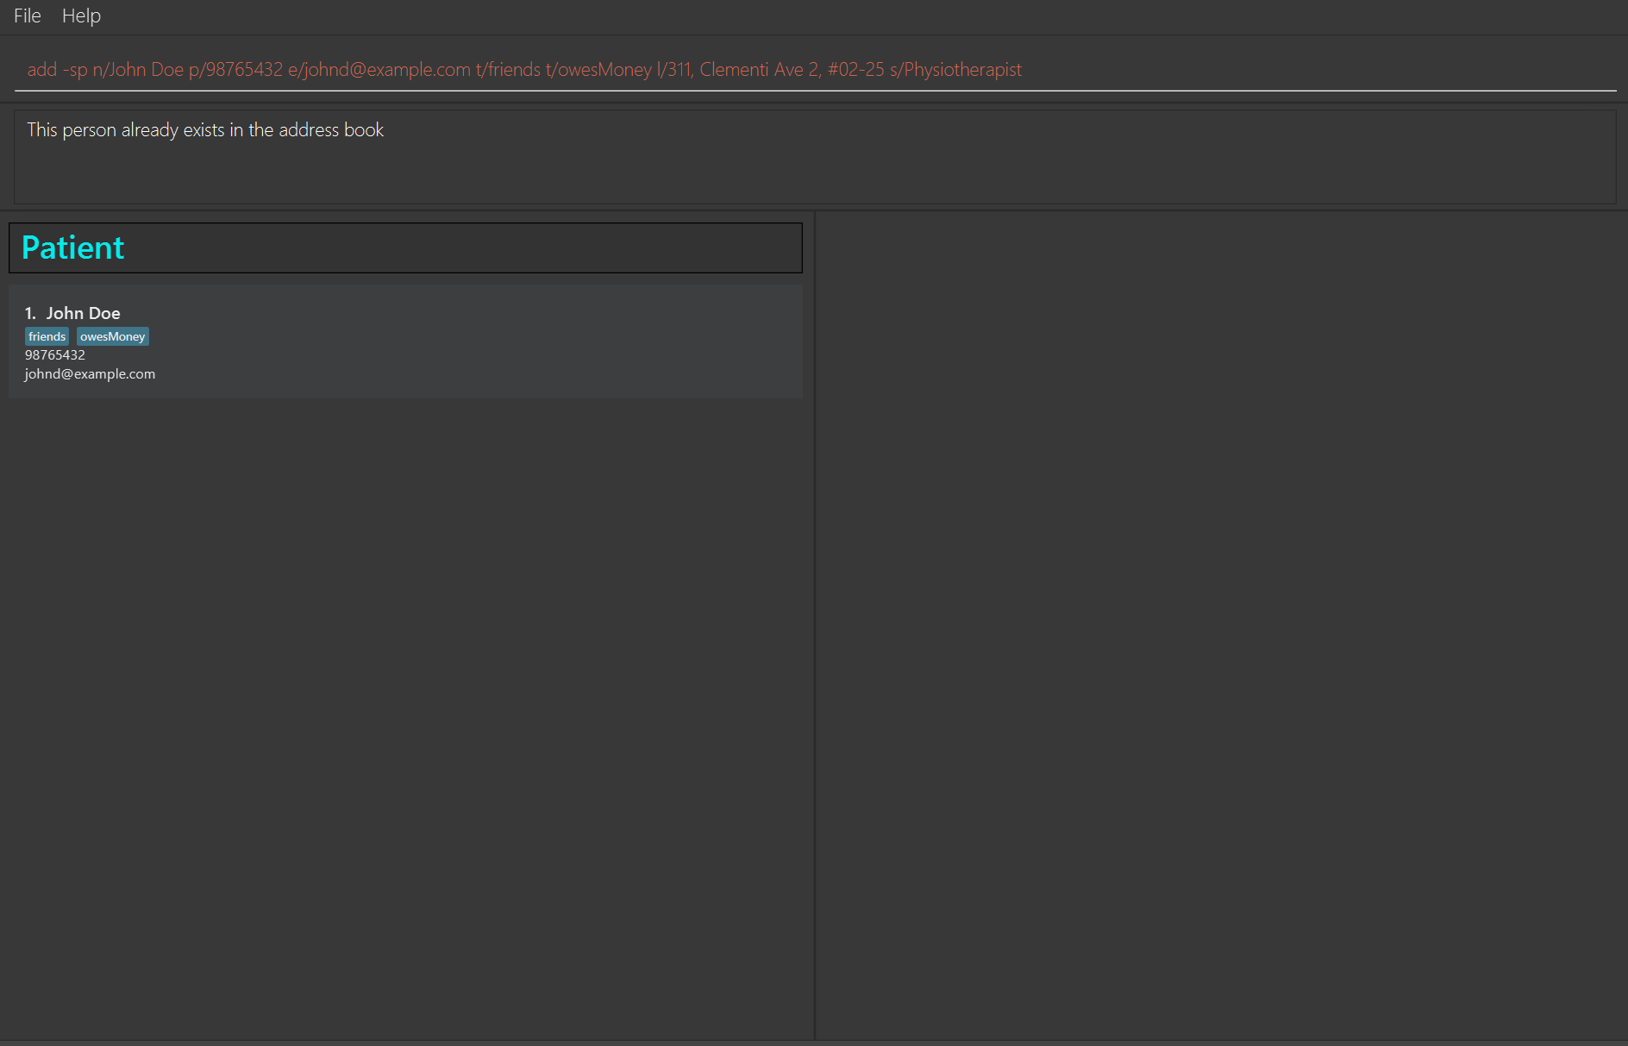Select the Patient list header
The height and width of the screenshot is (1046, 1628).
[405, 247]
